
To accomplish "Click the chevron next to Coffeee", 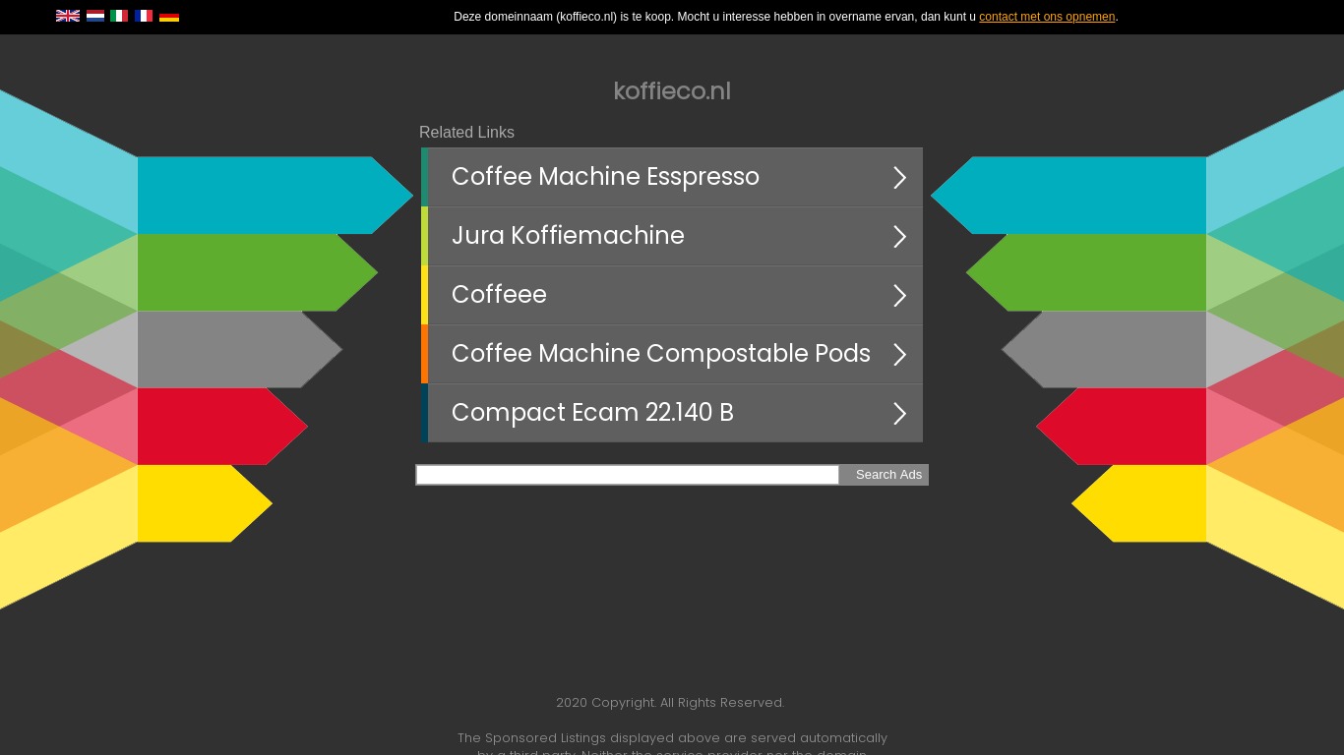I will point(898,295).
